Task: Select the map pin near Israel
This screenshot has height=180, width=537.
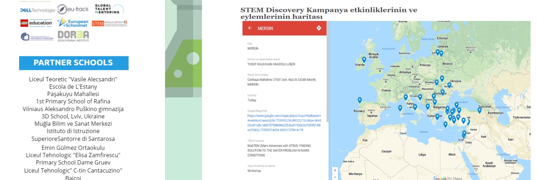Action: (x=464, y=134)
